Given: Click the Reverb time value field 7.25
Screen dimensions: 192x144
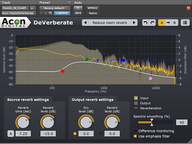Looking at the screenshot, I should tap(23, 134).
